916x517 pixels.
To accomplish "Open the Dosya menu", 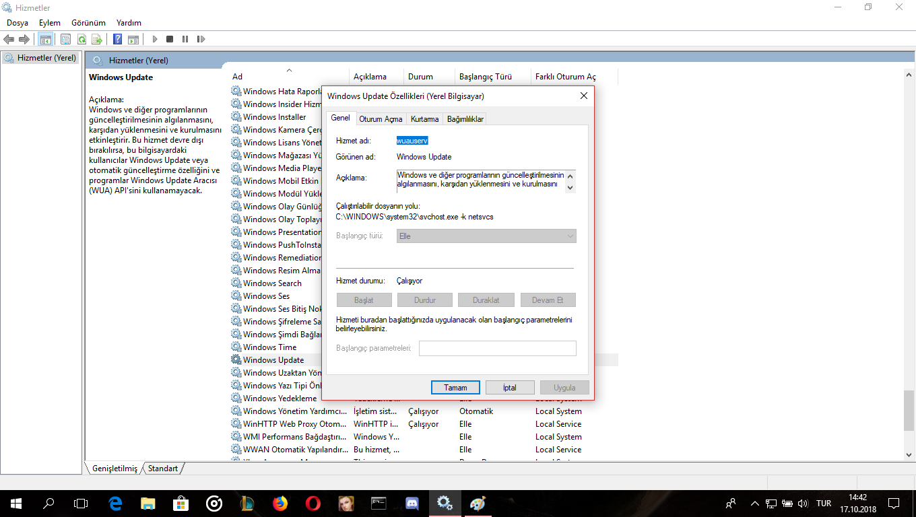I will (x=18, y=23).
